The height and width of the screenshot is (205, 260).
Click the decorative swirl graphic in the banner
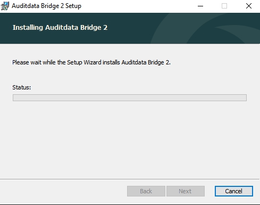(x=205, y=28)
